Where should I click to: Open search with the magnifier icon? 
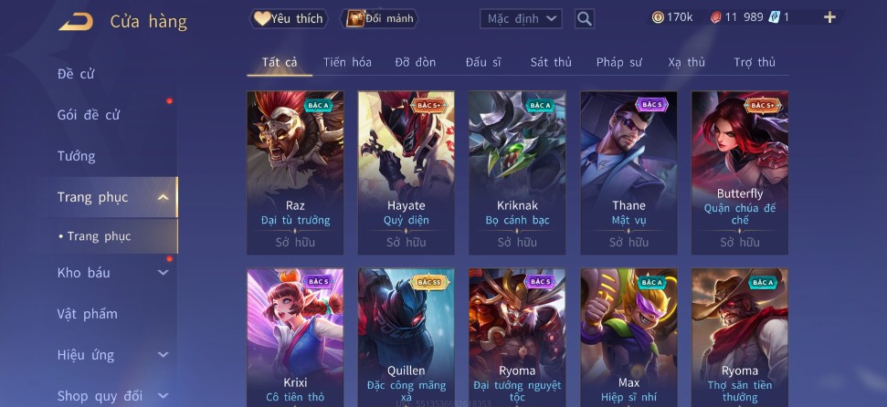pyautogui.click(x=585, y=18)
